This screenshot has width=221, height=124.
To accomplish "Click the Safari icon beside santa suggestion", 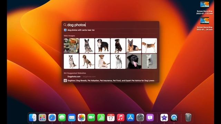I will point(65,30).
